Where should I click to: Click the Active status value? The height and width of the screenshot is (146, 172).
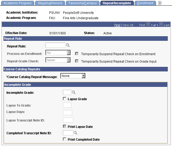tap(107, 33)
